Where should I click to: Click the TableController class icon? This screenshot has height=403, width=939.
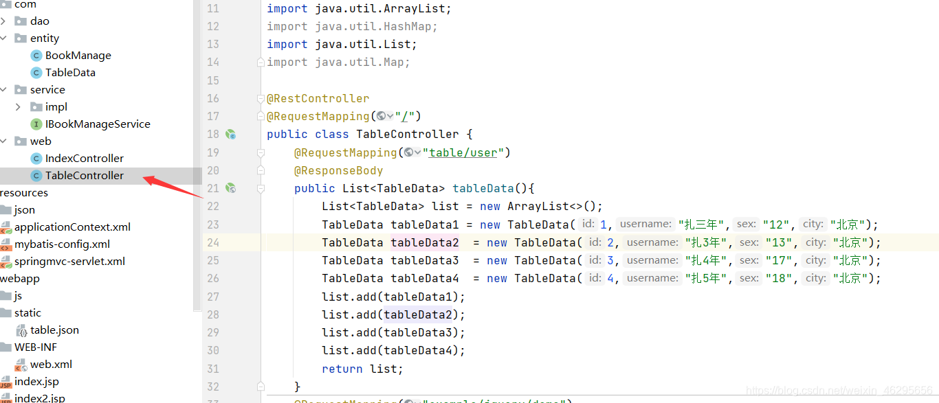click(36, 176)
